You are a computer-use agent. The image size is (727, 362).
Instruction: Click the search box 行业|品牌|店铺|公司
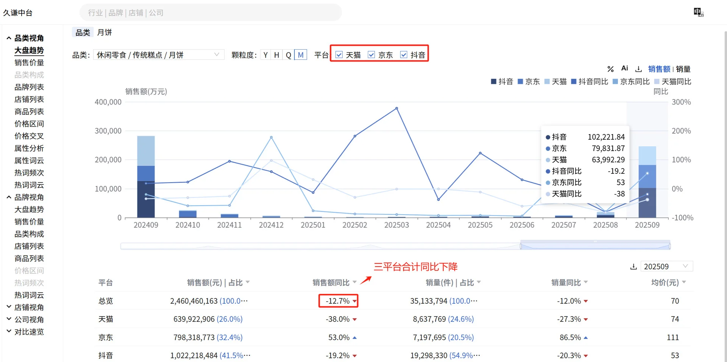tap(211, 12)
